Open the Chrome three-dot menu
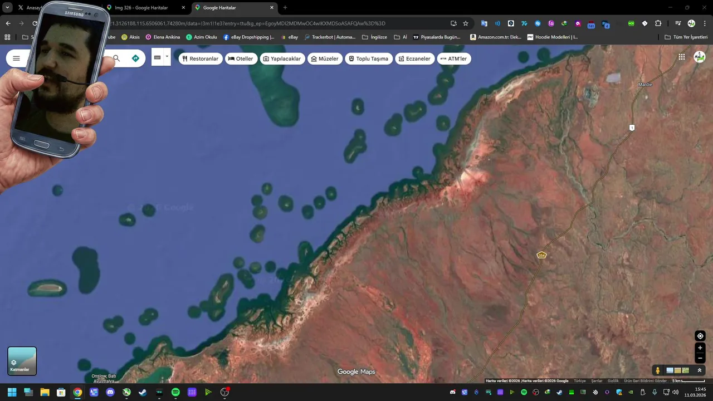Screen dimensions: 713x401 pos(705,23)
